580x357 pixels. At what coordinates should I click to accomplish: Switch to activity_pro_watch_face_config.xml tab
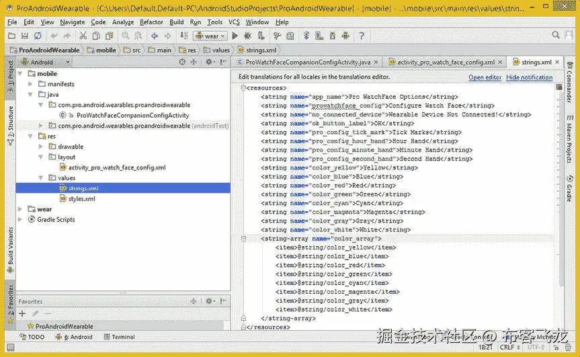[446, 62]
